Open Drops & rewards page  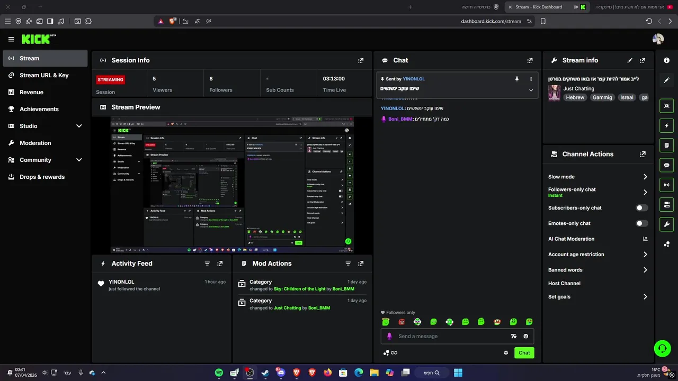pyautogui.click(x=45, y=177)
